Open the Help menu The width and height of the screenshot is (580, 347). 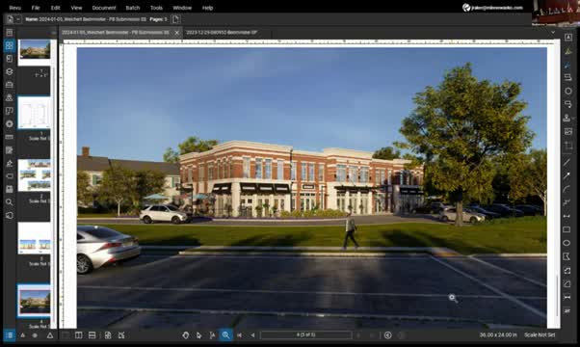click(x=207, y=8)
